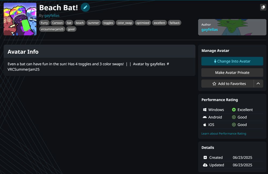The height and width of the screenshot is (174, 268).
Task: Select the Cartoon tag
Action: (x=57, y=23)
